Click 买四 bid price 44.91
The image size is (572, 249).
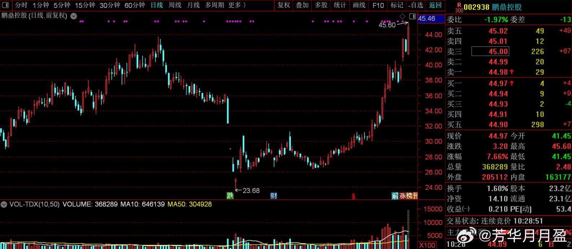pos(498,114)
